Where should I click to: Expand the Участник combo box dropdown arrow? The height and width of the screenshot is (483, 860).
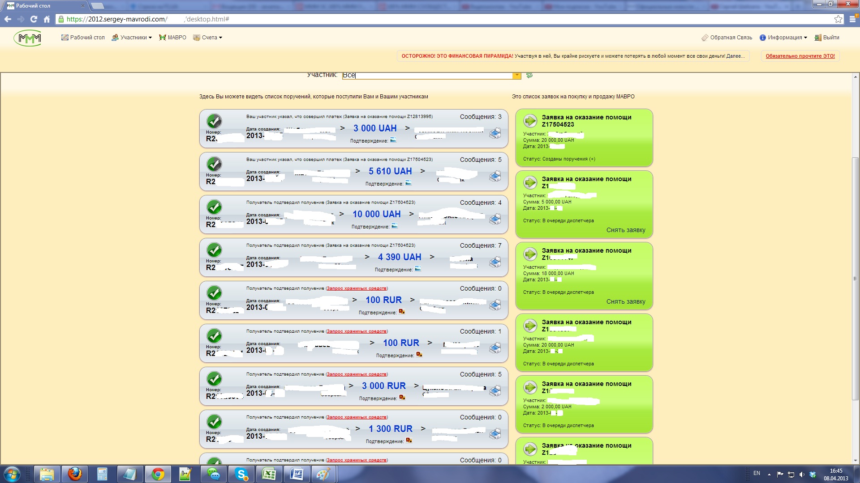click(x=516, y=75)
